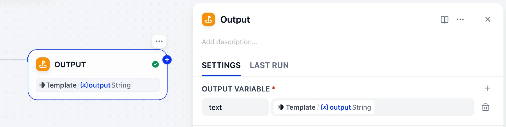Add a new output variable with plus icon

(x=488, y=88)
